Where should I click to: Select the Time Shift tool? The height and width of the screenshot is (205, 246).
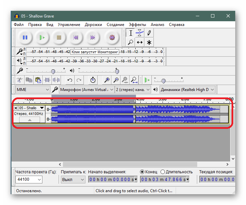(x=140, y=42)
